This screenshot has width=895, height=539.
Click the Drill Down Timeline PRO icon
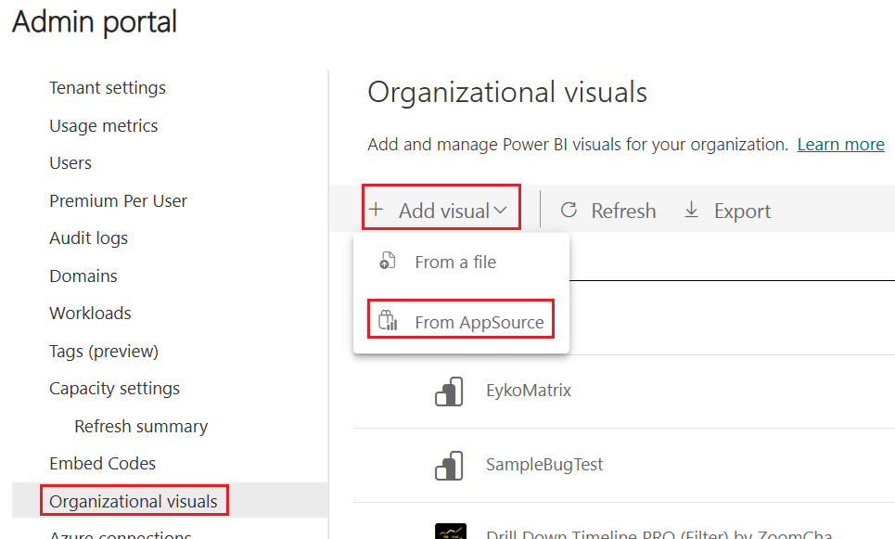pyautogui.click(x=449, y=532)
